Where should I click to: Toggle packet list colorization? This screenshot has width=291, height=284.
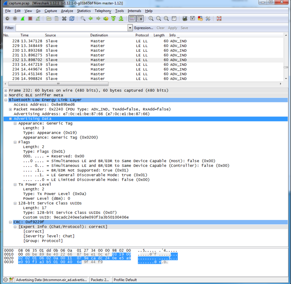[132, 19]
